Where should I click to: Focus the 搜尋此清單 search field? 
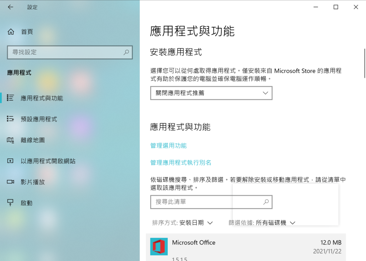click(x=211, y=202)
